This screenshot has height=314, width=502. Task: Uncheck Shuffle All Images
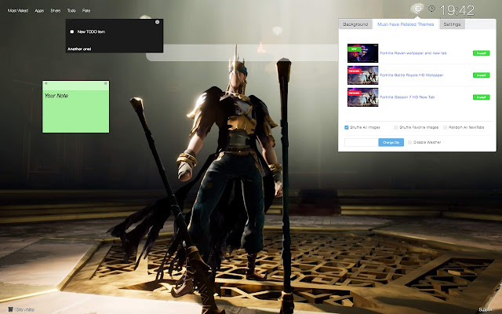(x=347, y=127)
